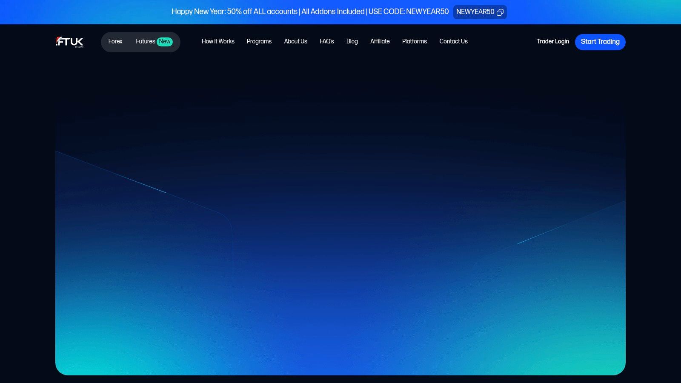
Task: Go to Contact Us
Action: click(453, 42)
